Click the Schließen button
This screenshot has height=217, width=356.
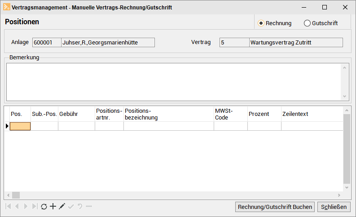click(x=334, y=207)
